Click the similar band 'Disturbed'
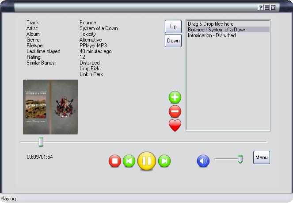Screen dimensions: 293x203 coord(90,63)
